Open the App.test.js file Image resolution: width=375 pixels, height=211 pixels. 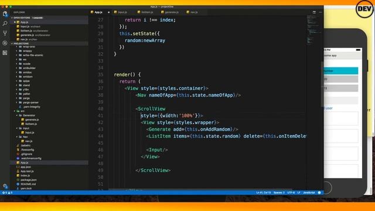[x=27, y=171]
